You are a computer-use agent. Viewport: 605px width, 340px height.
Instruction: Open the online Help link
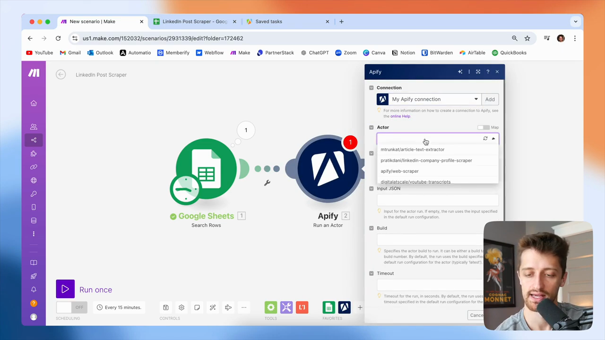[400, 116]
